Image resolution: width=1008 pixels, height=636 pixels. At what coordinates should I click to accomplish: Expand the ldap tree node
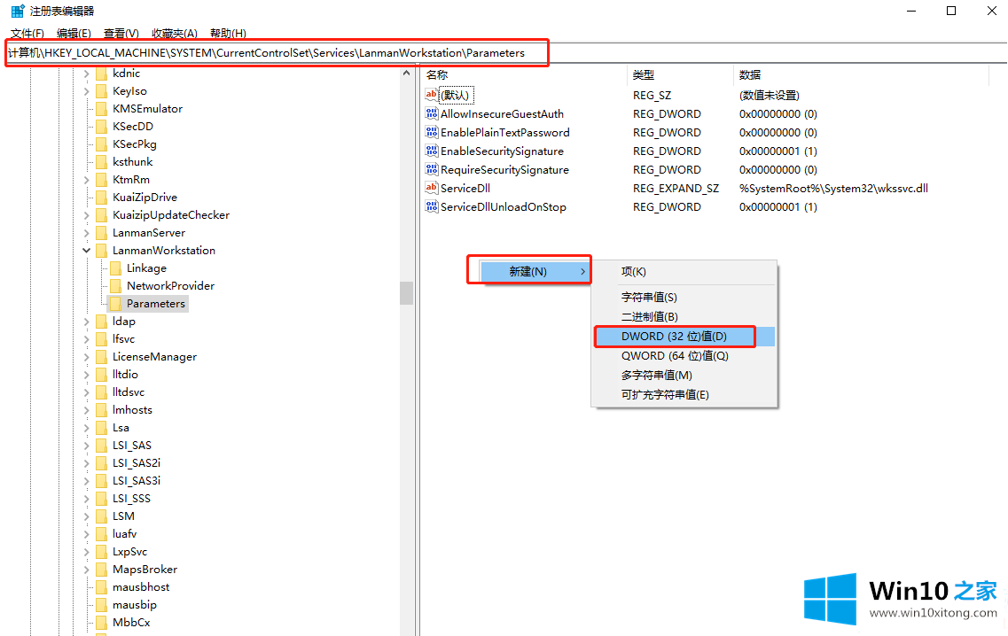click(86, 322)
